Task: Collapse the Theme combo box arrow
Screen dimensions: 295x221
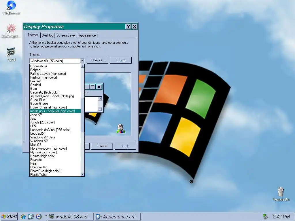Action: (82, 61)
